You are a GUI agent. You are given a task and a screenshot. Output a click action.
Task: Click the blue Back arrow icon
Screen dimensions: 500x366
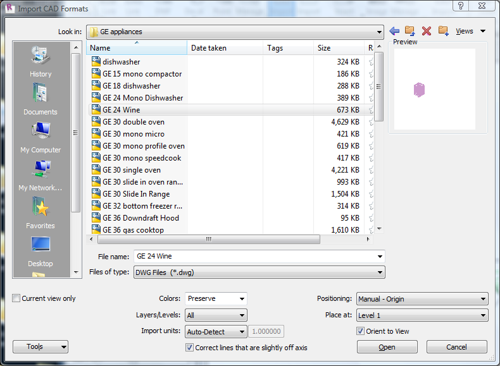click(394, 31)
